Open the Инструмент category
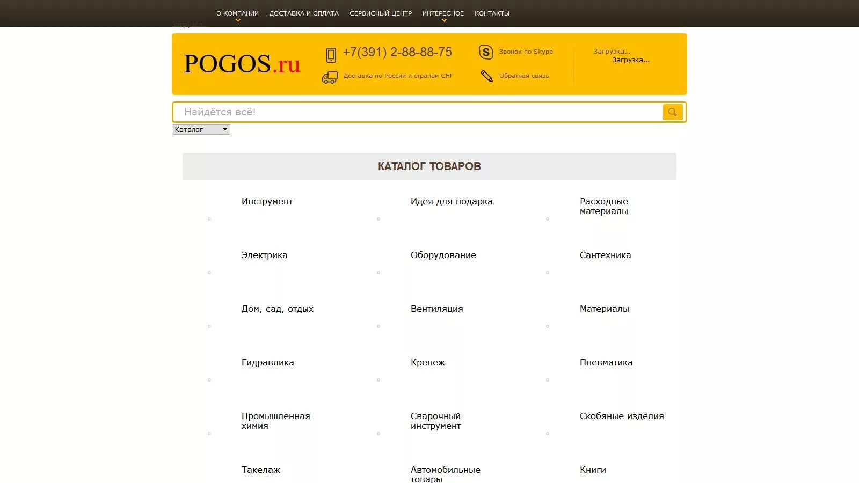Screen dimensions: 859x483 tap(267, 201)
